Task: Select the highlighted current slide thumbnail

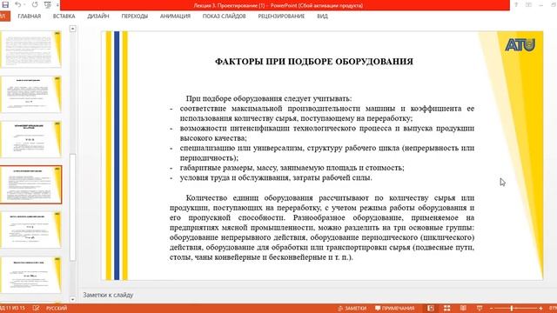Action: coord(31,184)
